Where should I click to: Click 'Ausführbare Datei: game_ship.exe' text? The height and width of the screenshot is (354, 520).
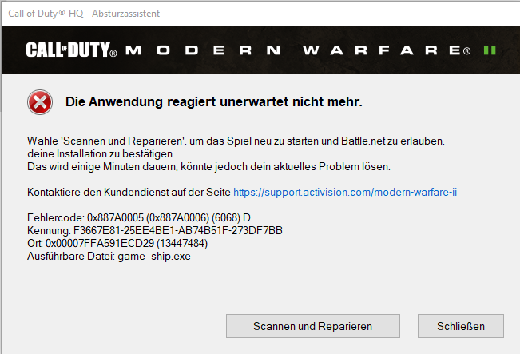(x=109, y=257)
